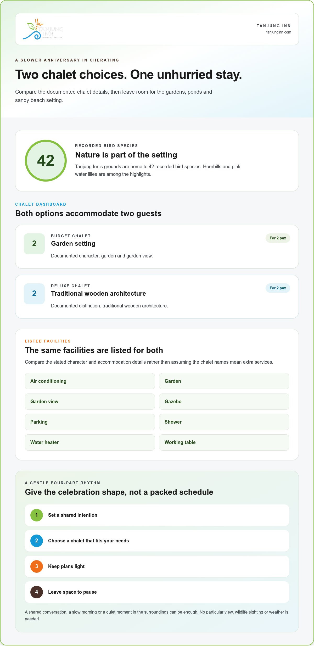
Task: Click the 'Garden setting' card heading
Action: [x=73, y=244]
